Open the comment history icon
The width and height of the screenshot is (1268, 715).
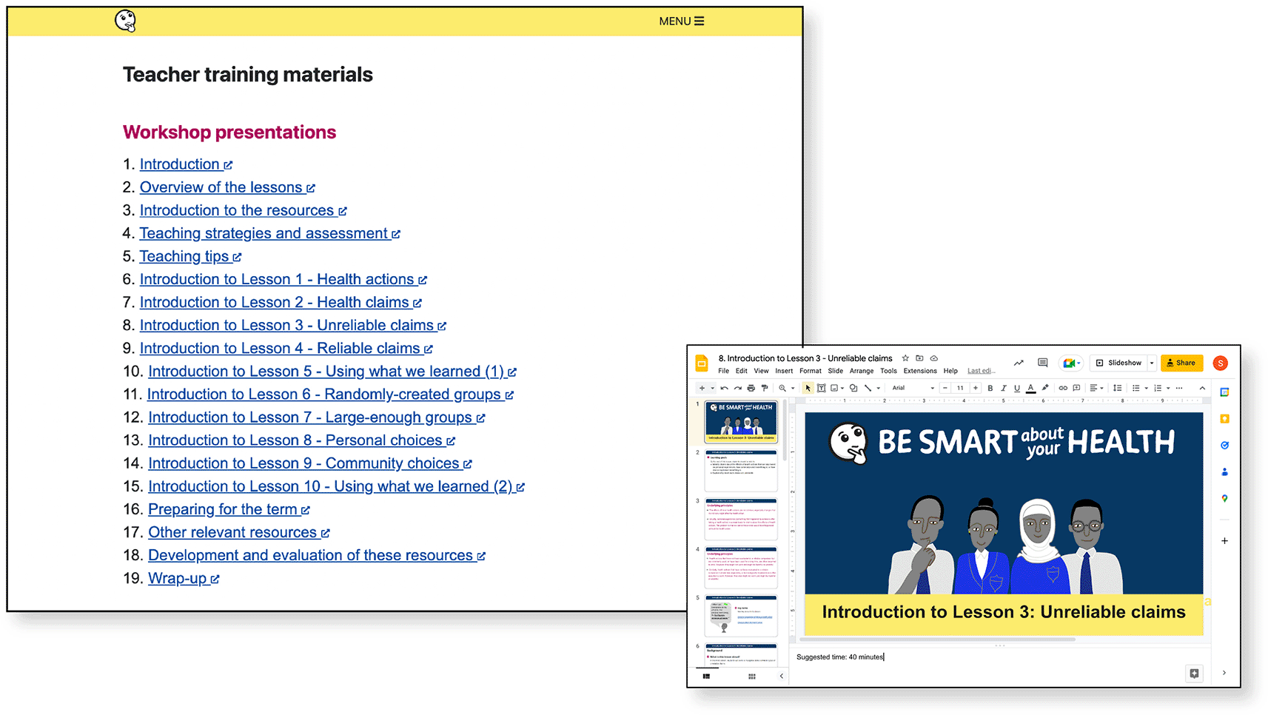(1042, 363)
